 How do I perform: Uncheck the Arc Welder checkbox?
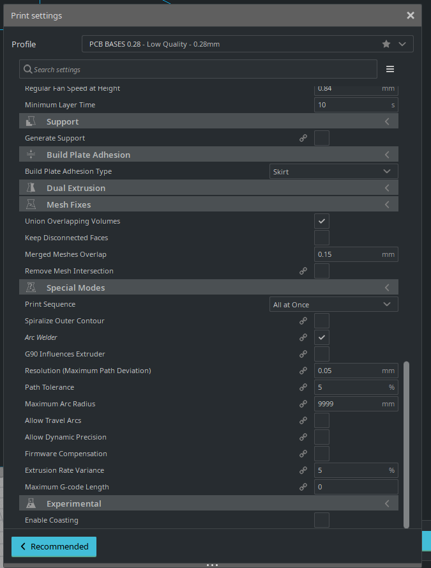tap(321, 337)
